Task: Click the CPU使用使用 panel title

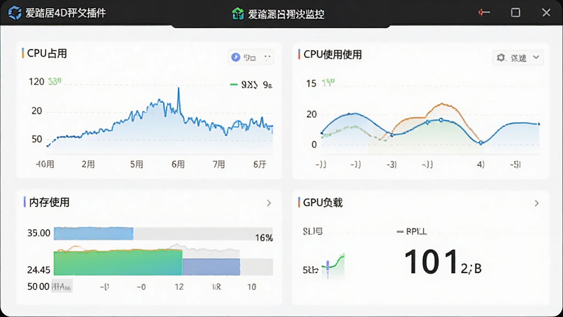Action: tap(333, 54)
